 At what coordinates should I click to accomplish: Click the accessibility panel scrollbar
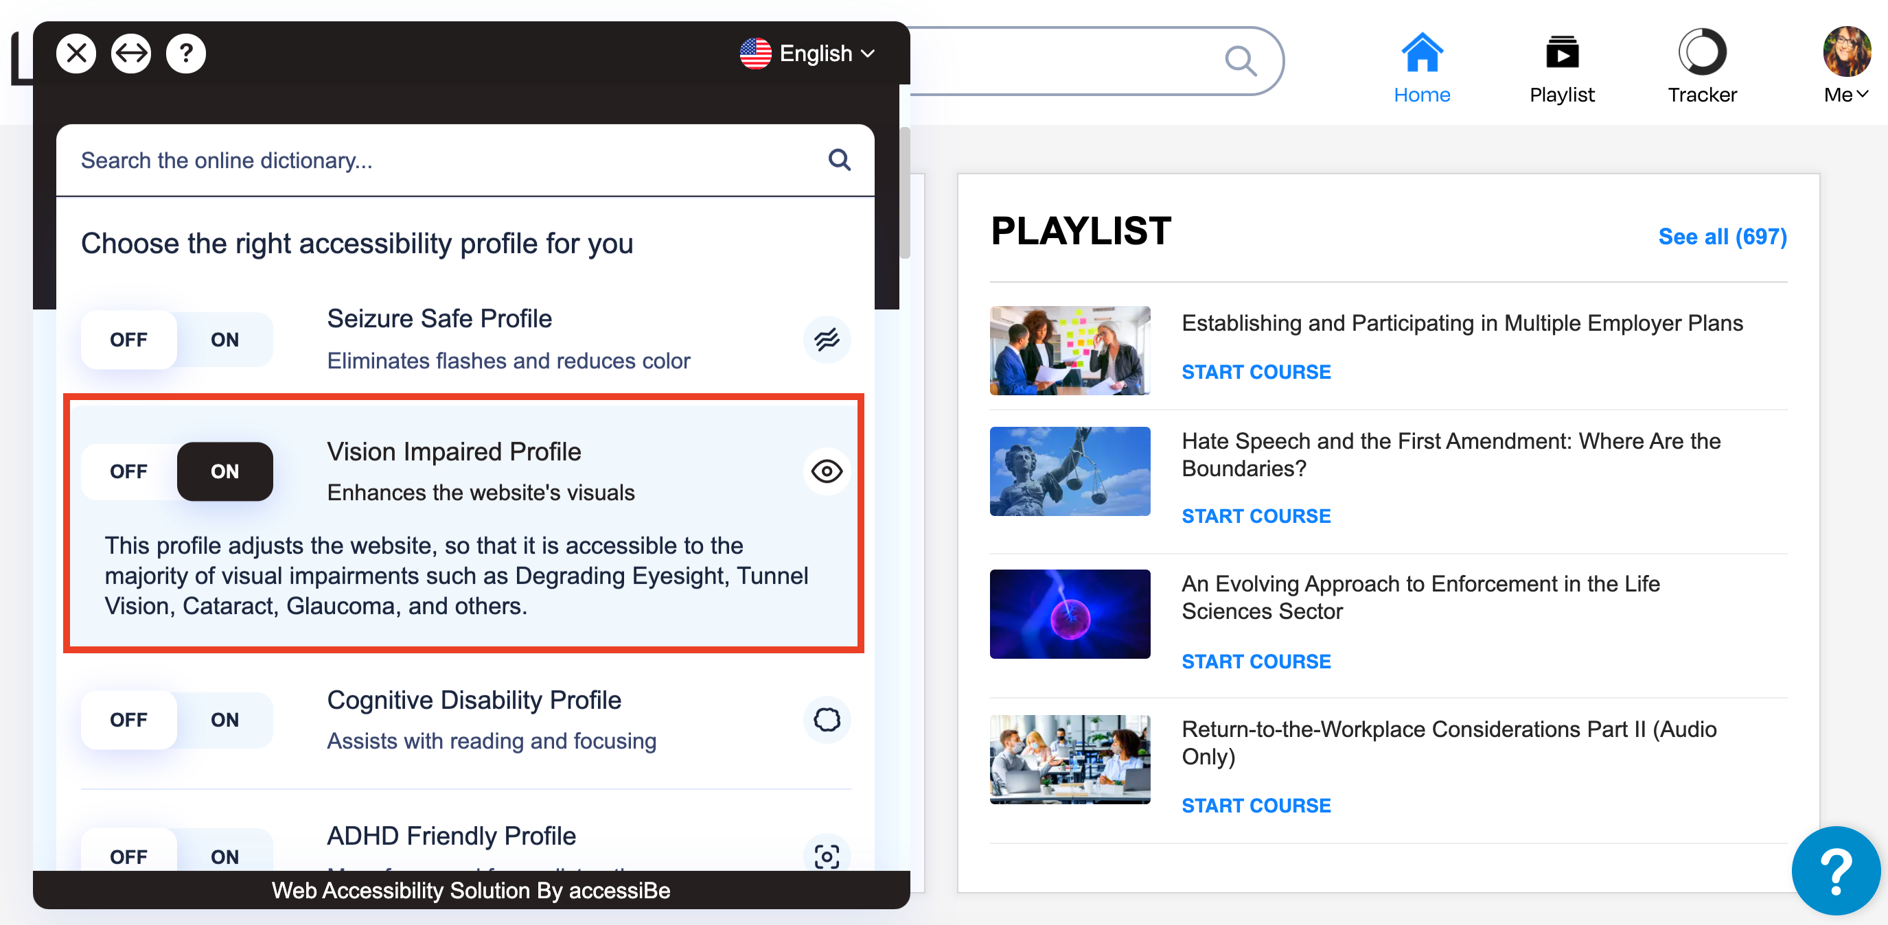[x=904, y=194]
